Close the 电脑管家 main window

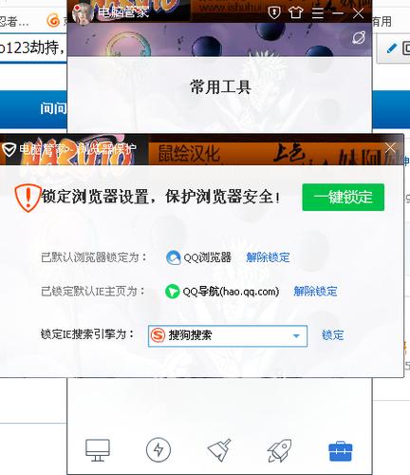point(358,13)
